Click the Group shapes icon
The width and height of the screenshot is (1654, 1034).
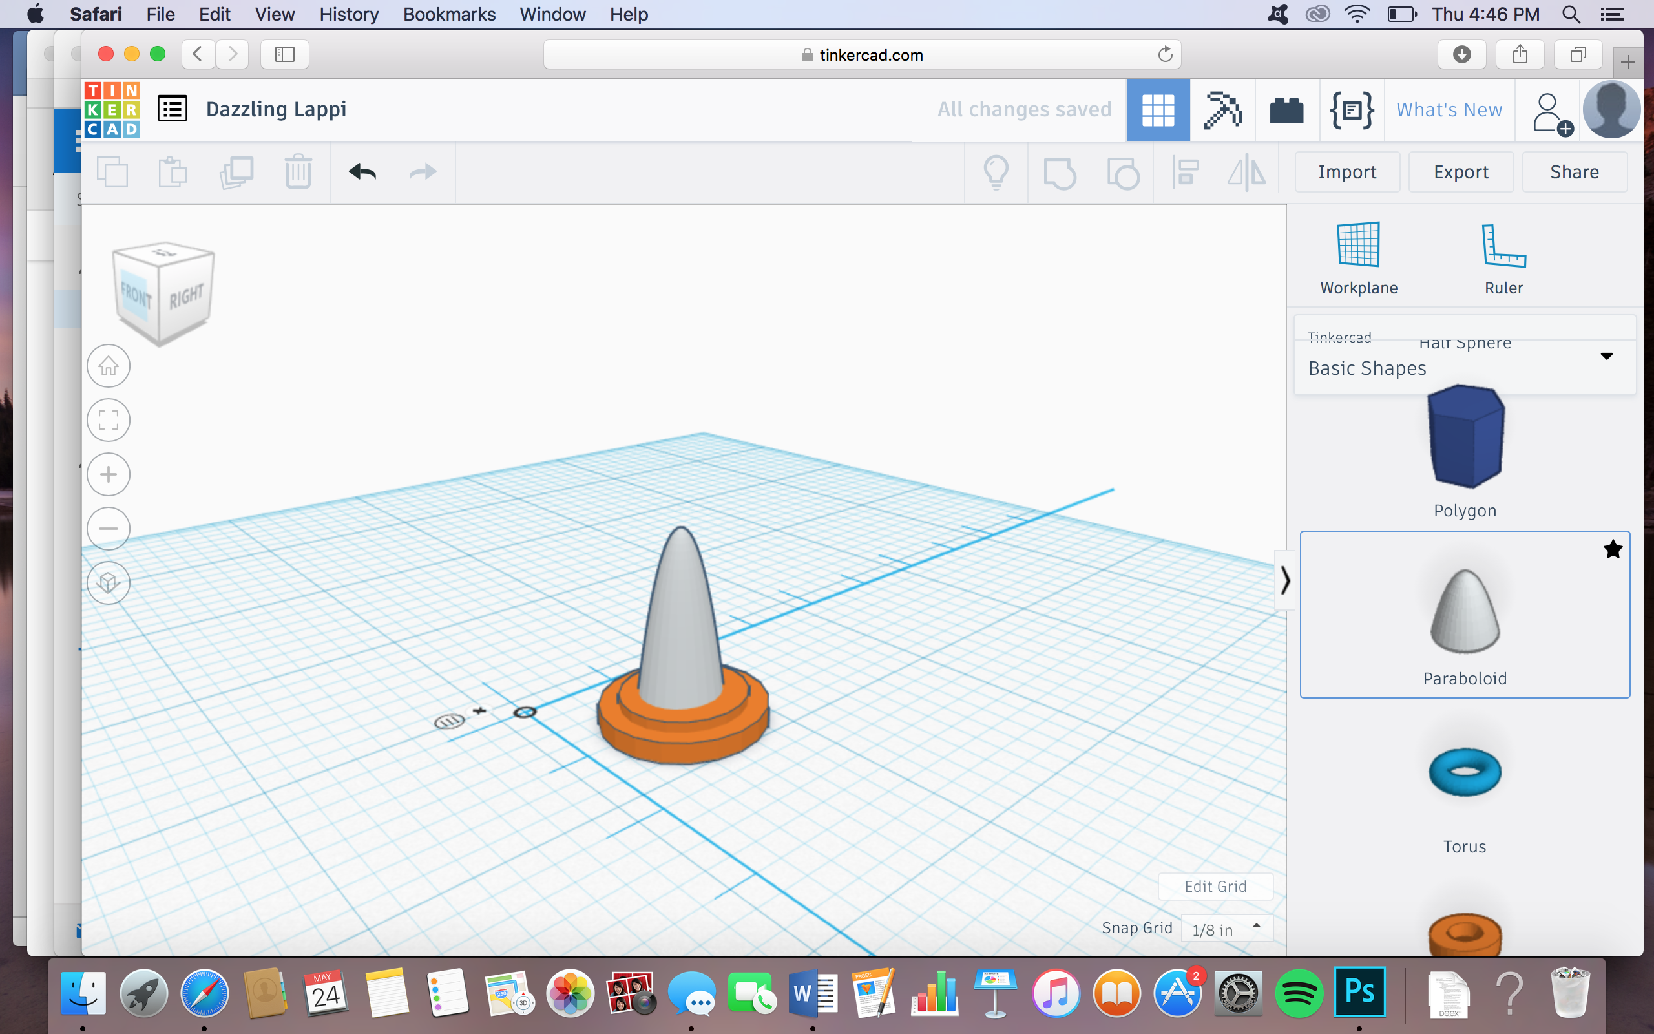pos(1060,173)
